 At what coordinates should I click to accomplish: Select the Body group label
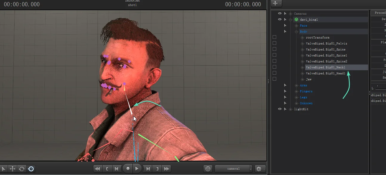point(303,31)
